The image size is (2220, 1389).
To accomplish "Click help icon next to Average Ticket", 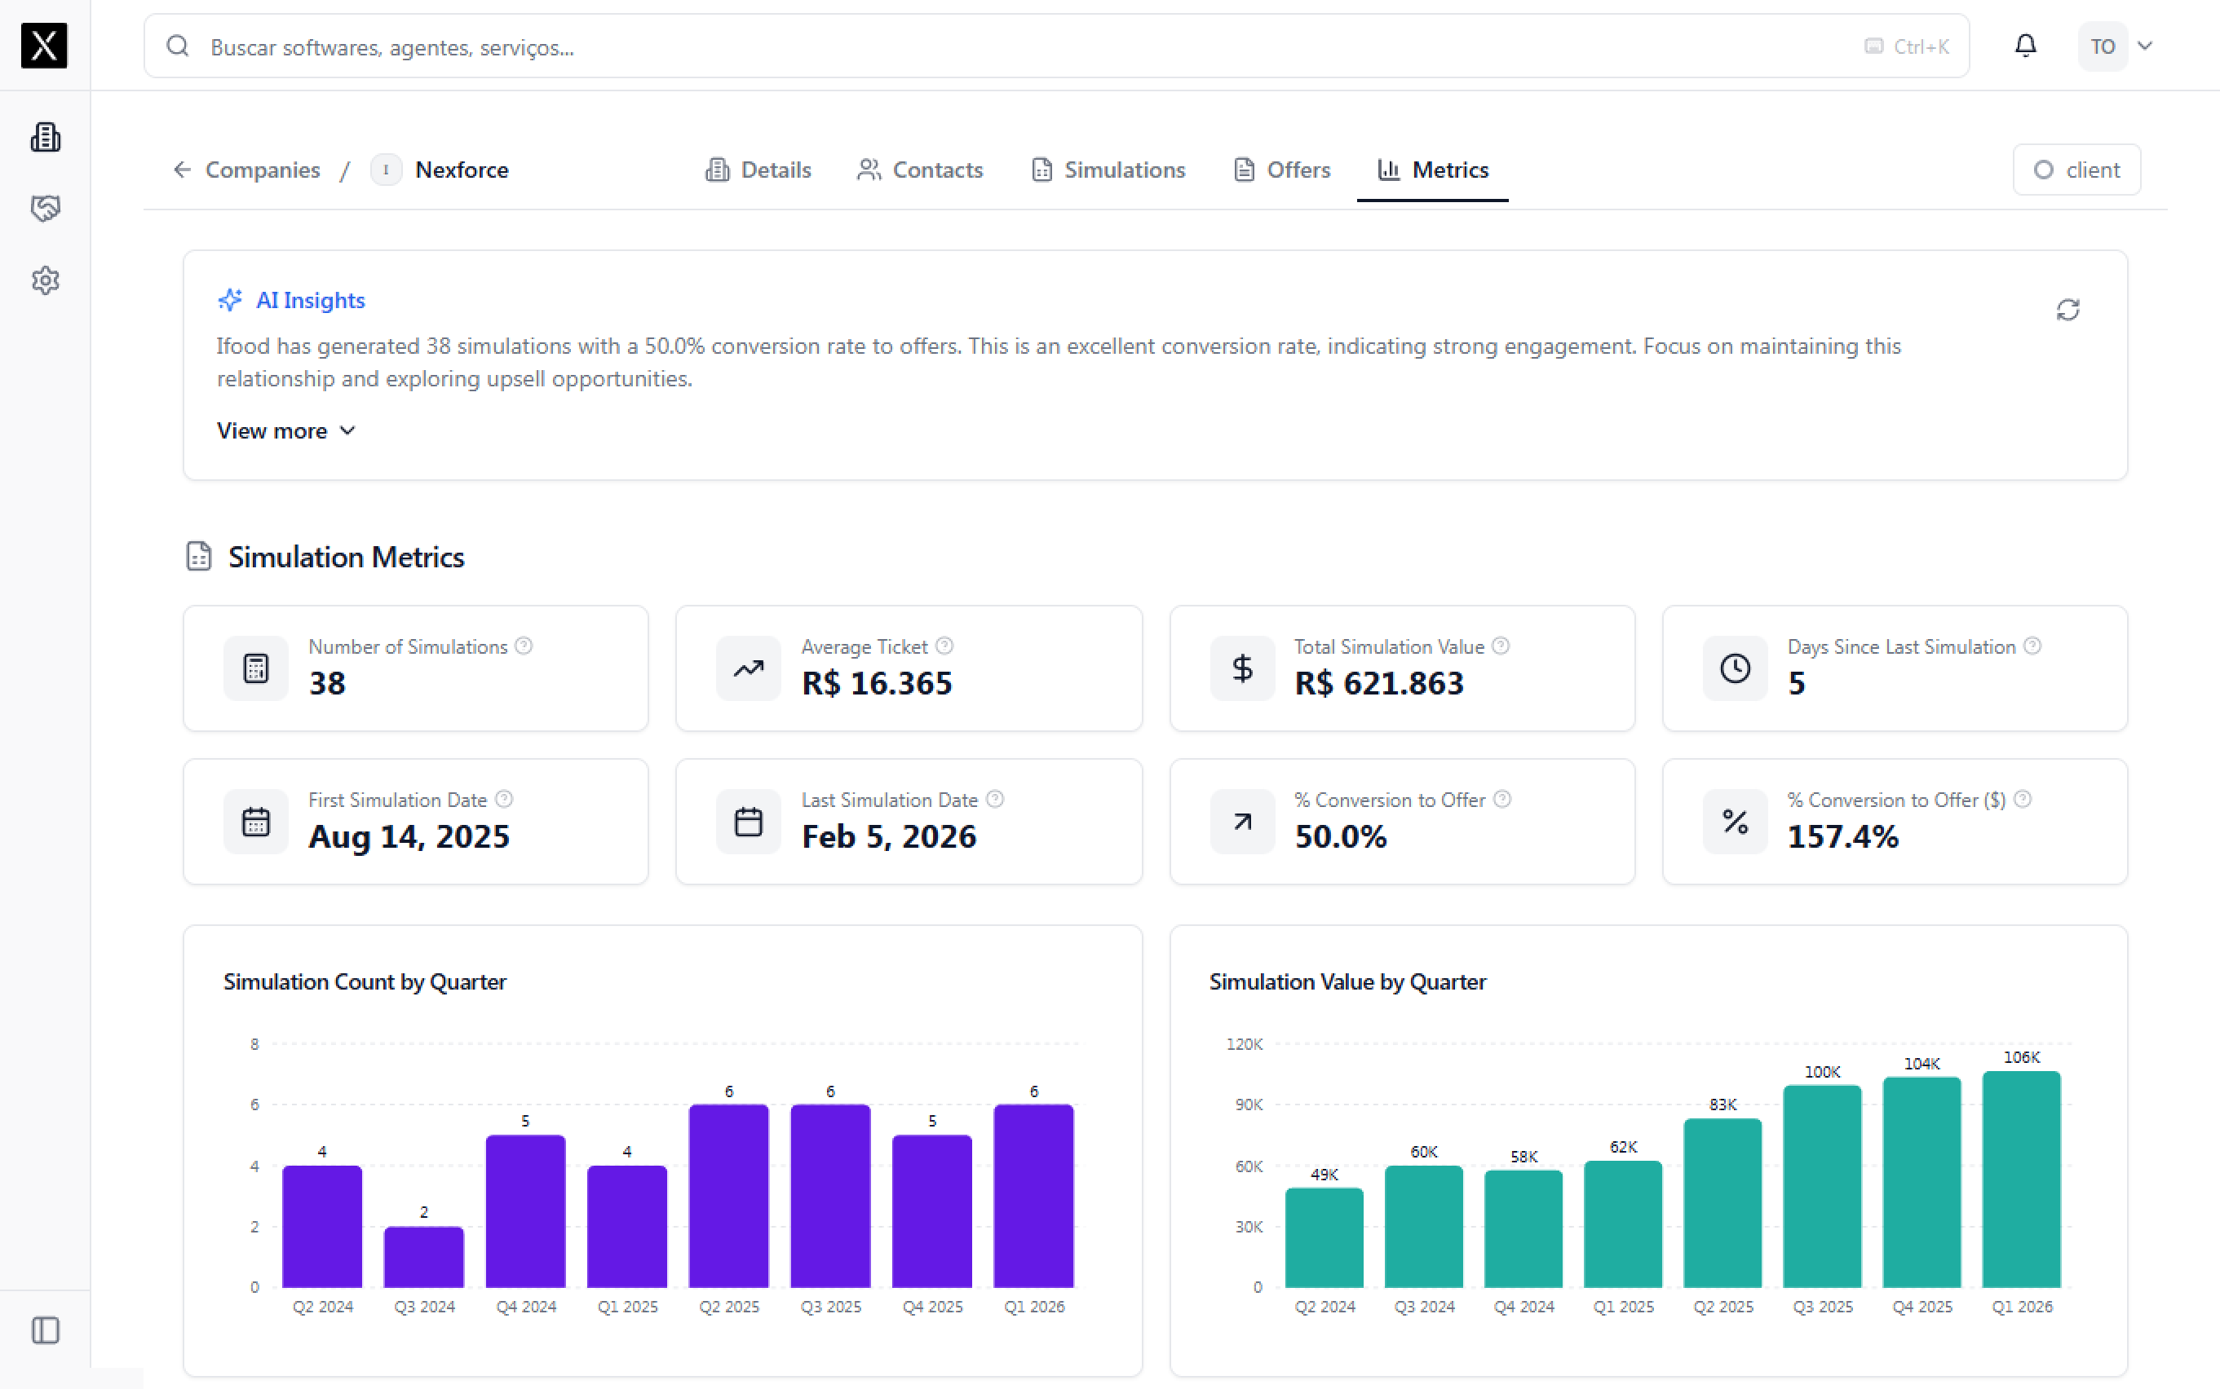I will (x=944, y=646).
